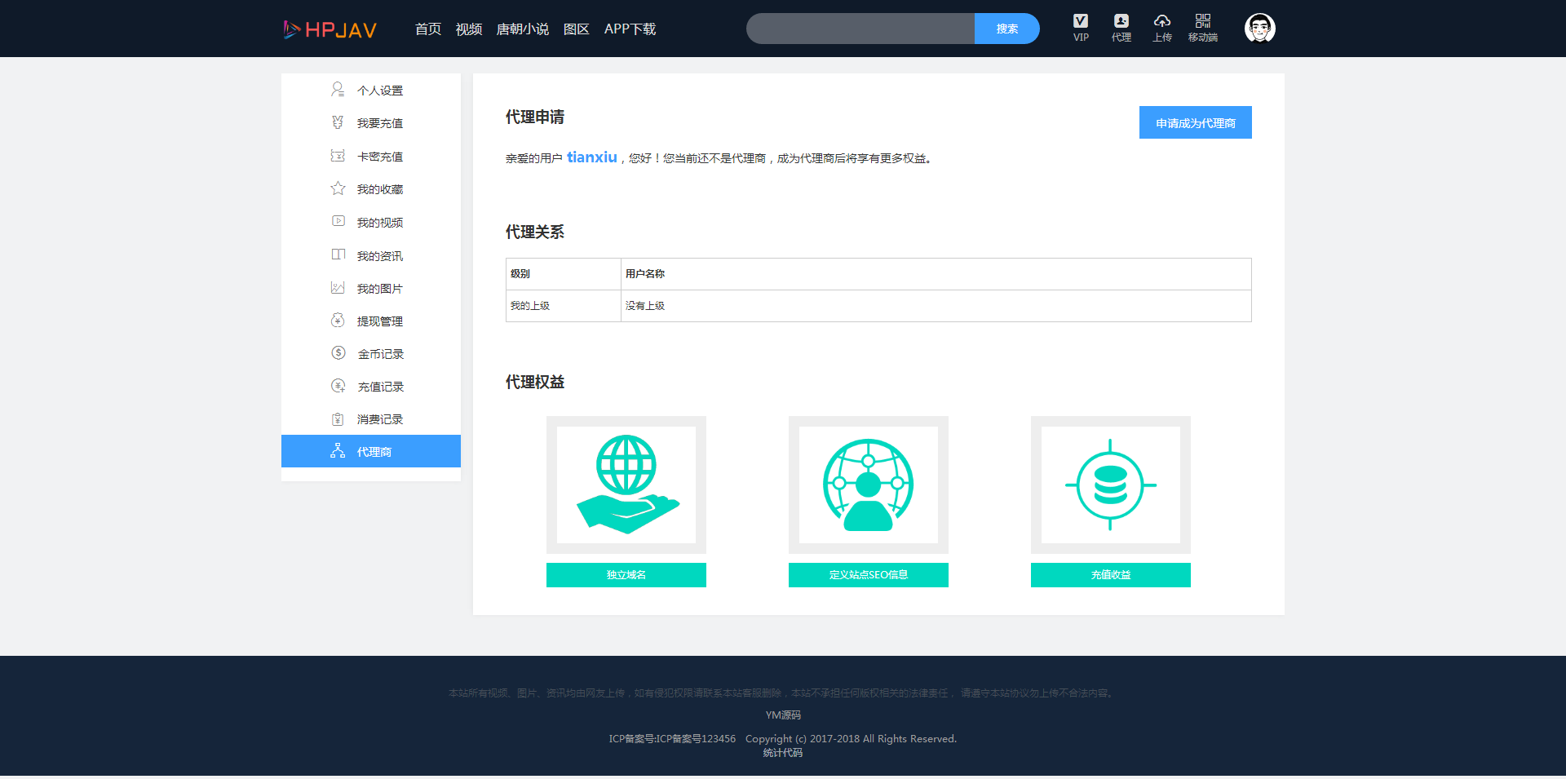Screen dimensions: 1566x779
Task: Click the search input field
Action: [860, 29]
